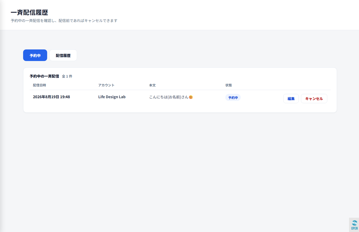Cancel the scheduled broadcast with キャンセル
The image size is (359, 232).
pos(314,98)
